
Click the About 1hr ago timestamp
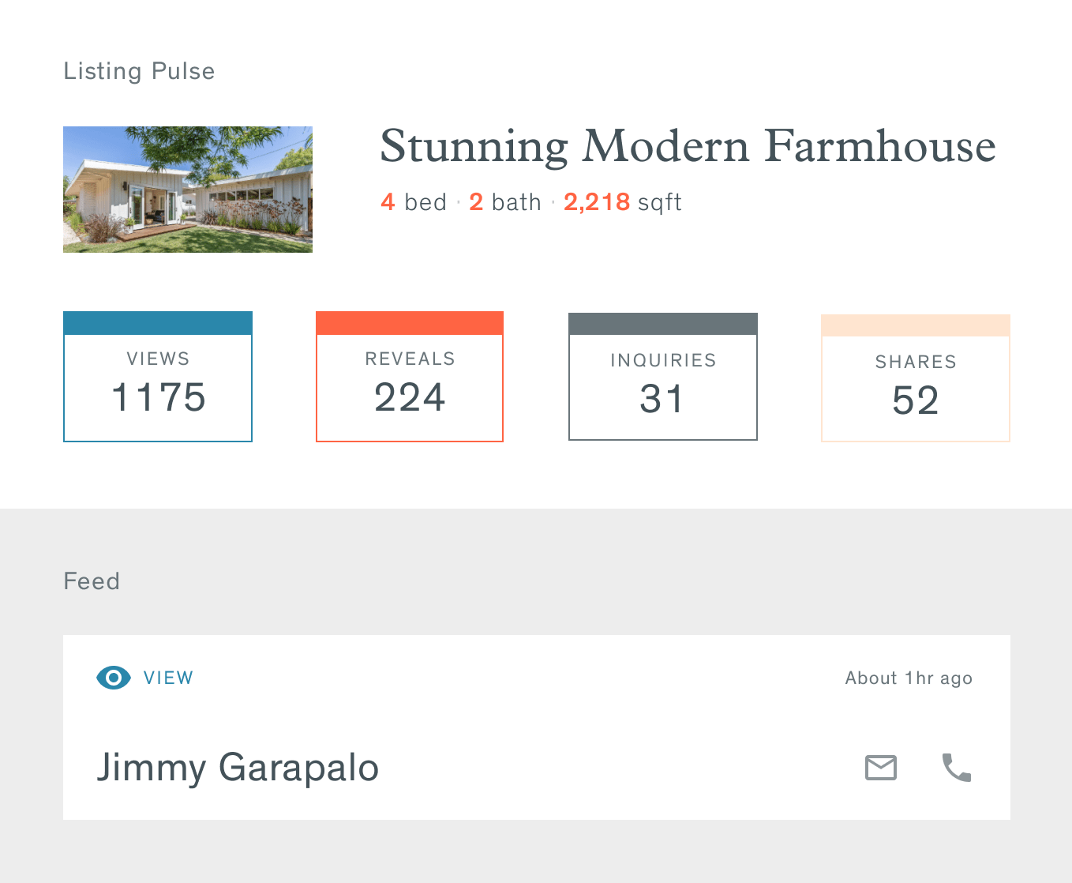909,678
